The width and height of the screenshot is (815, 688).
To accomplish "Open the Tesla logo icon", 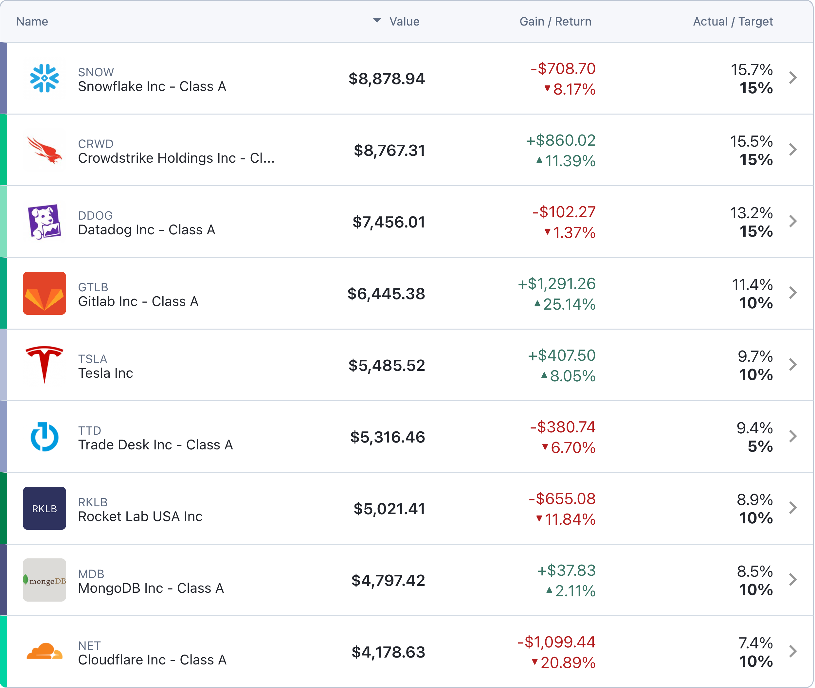I will (x=45, y=365).
